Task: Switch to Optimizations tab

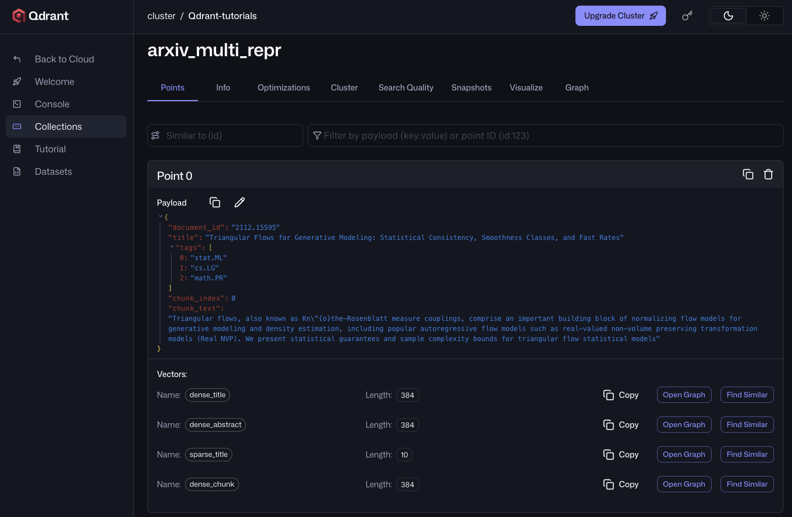Action: 283,88
